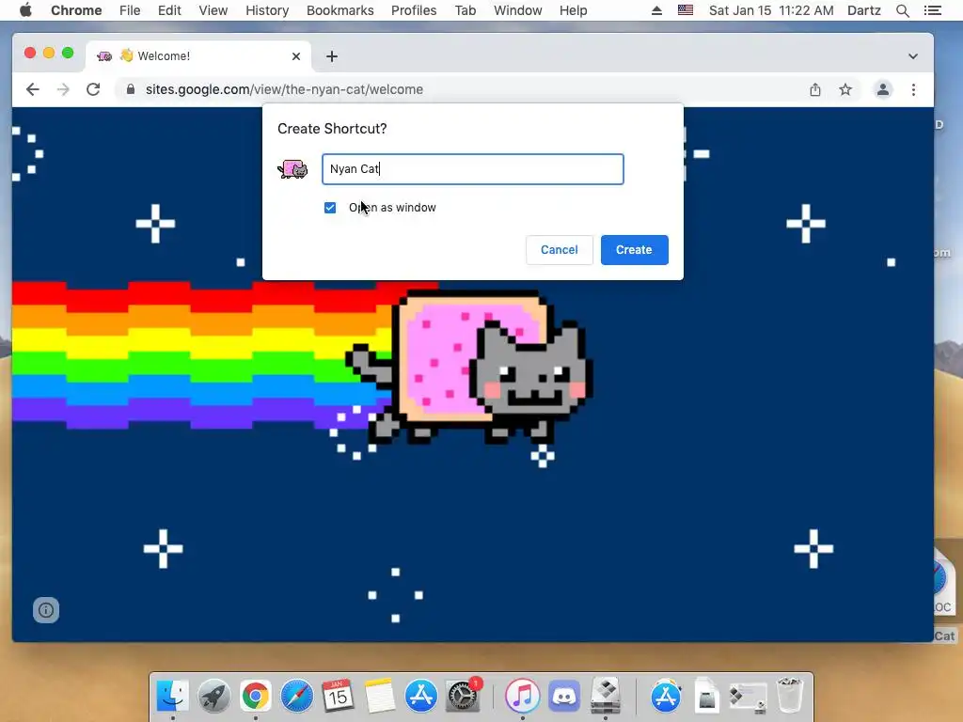Bookmark this page with the star icon

pos(845,89)
